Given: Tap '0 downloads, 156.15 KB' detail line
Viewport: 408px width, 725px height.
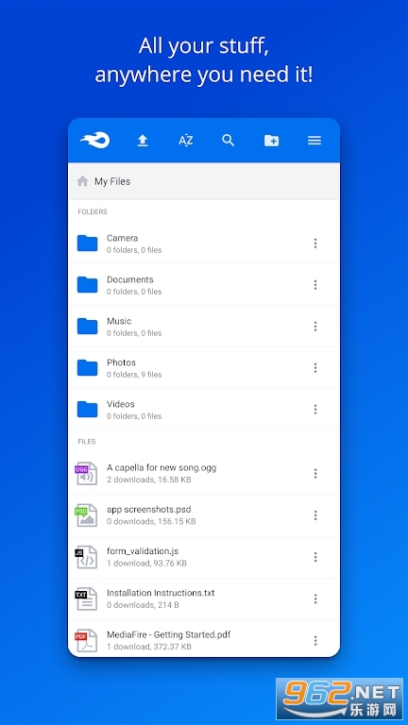Looking at the screenshot, I should coord(151,521).
